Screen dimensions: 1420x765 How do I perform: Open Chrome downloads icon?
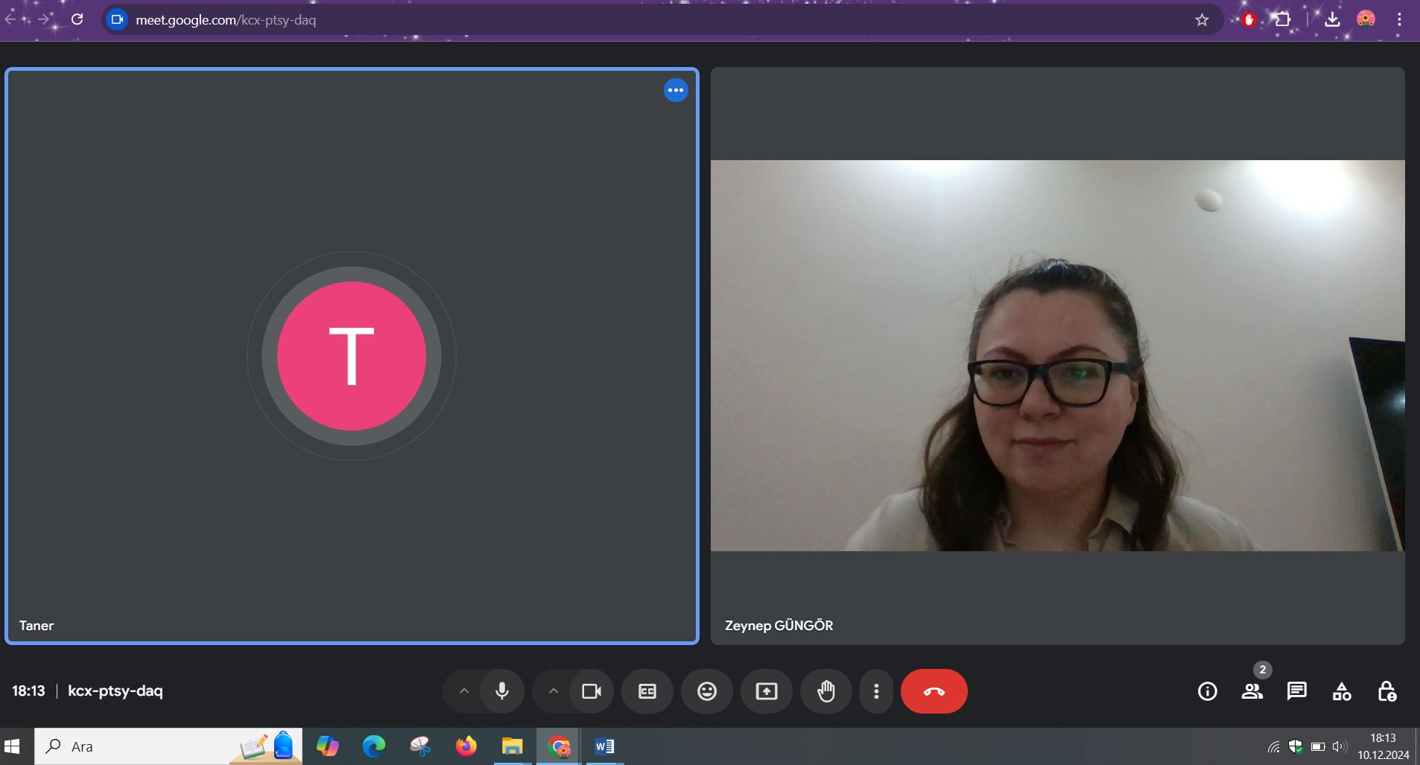tap(1333, 19)
